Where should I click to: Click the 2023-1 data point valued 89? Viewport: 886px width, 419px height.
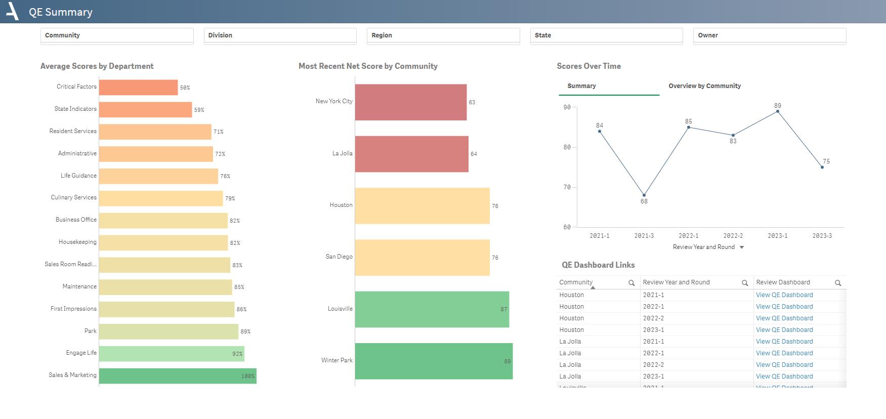778,111
